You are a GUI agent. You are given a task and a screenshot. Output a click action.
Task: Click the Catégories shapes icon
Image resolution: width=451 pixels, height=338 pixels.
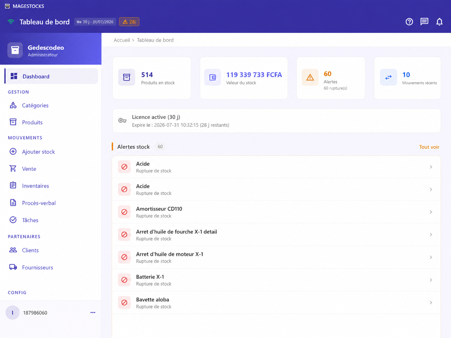(13, 105)
